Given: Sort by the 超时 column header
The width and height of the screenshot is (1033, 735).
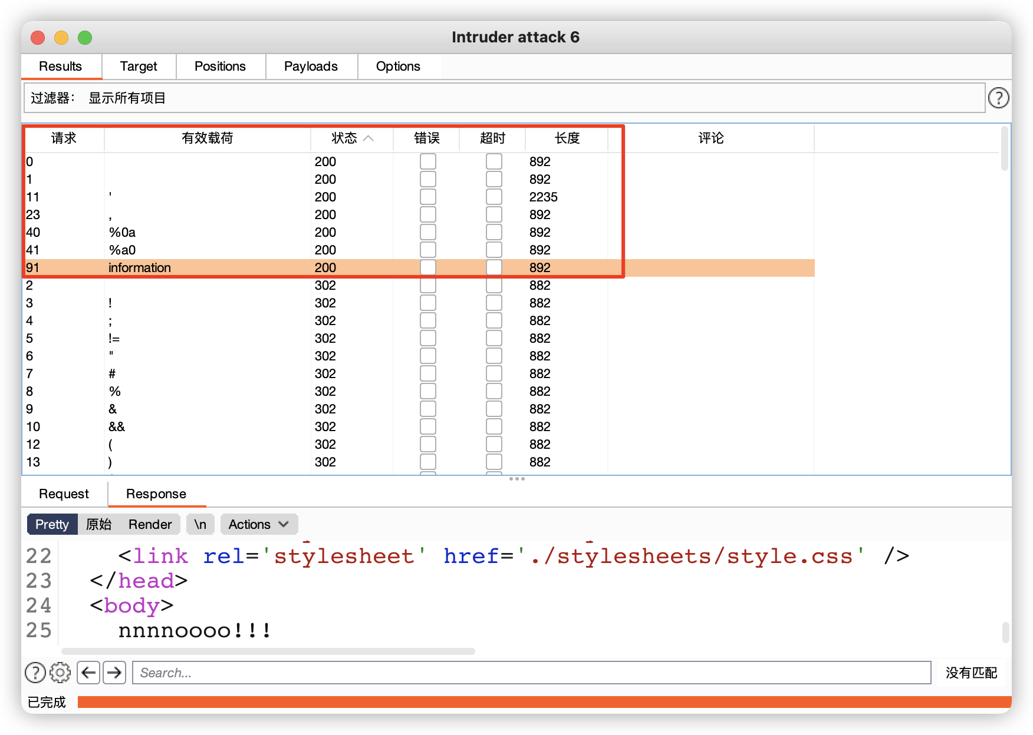Looking at the screenshot, I should point(493,138).
